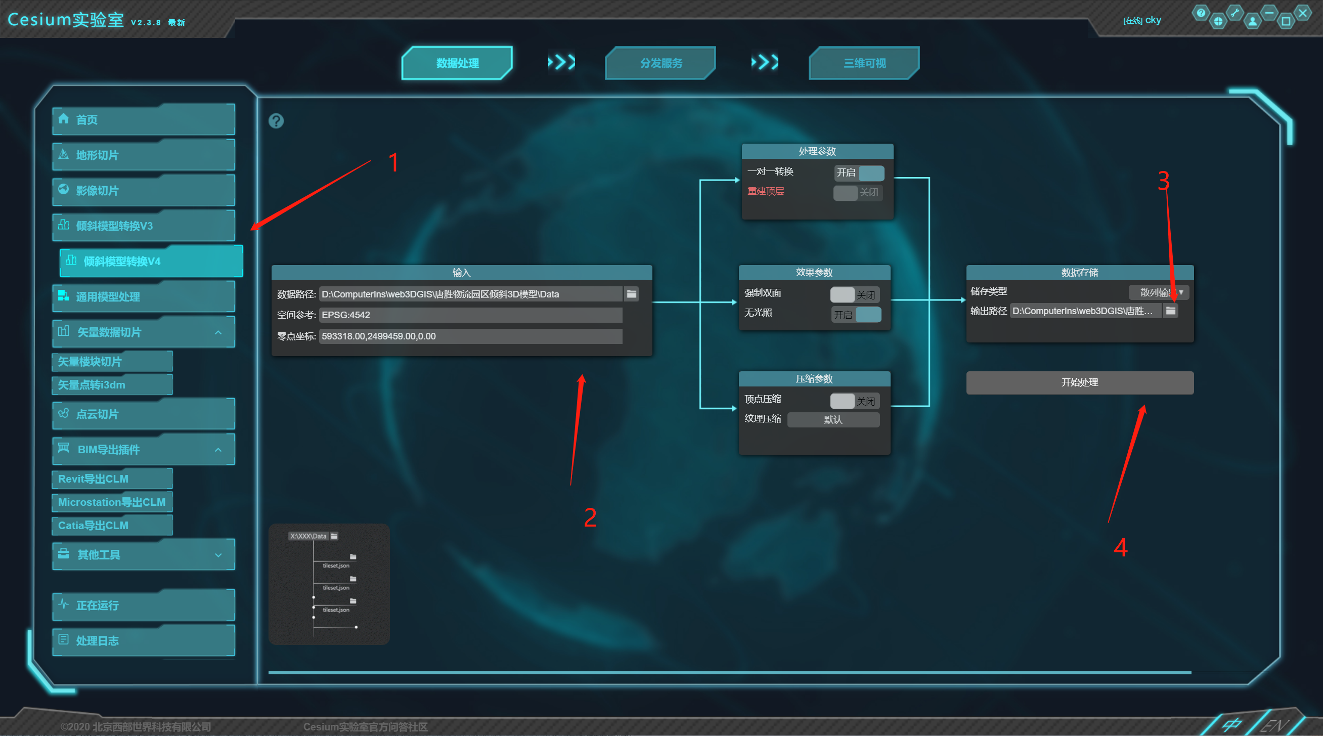Toggle the 无光照 switch off
1323x736 pixels.
click(x=856, y=314)
